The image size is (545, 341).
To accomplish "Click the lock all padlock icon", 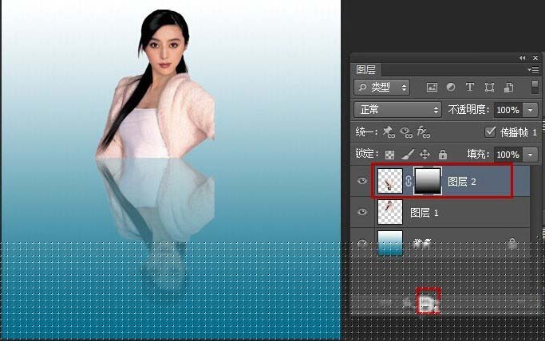I will (x=441, y=155).
